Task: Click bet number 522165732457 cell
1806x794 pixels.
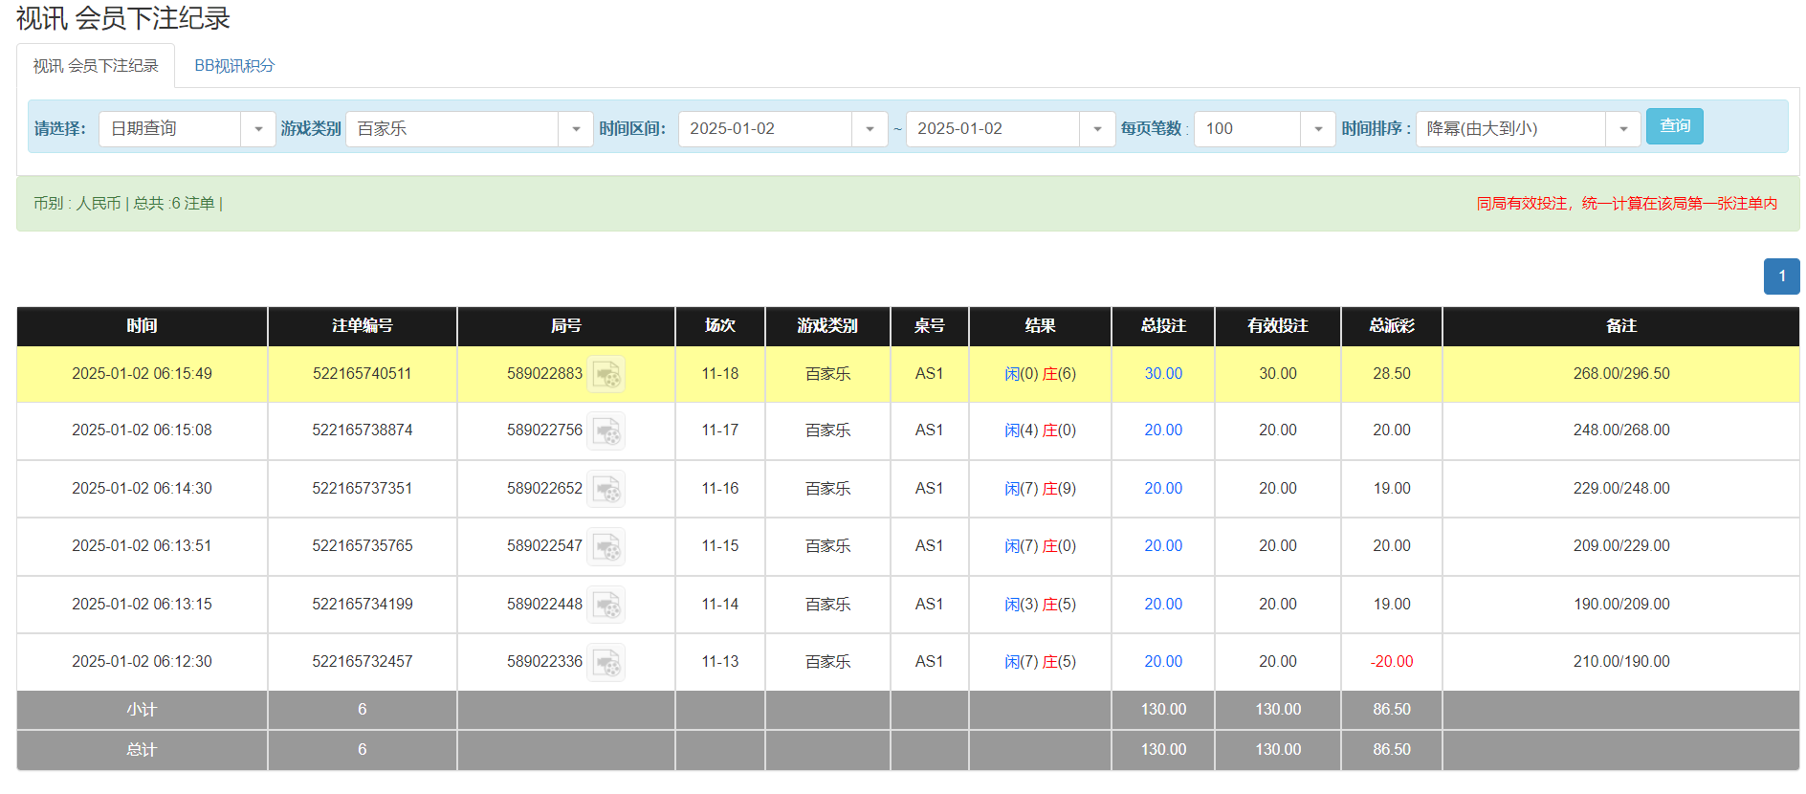Action: [x=362, y=662]
